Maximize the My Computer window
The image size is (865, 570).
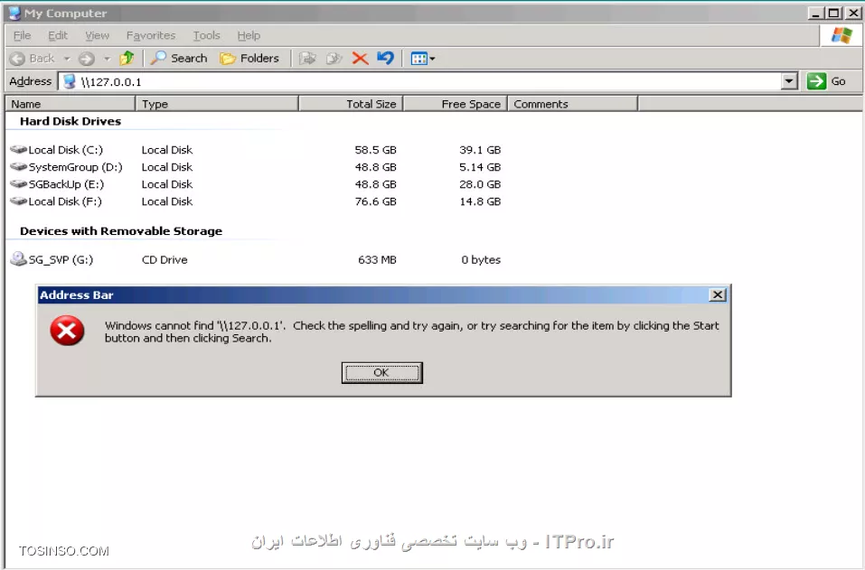point(834,13)
